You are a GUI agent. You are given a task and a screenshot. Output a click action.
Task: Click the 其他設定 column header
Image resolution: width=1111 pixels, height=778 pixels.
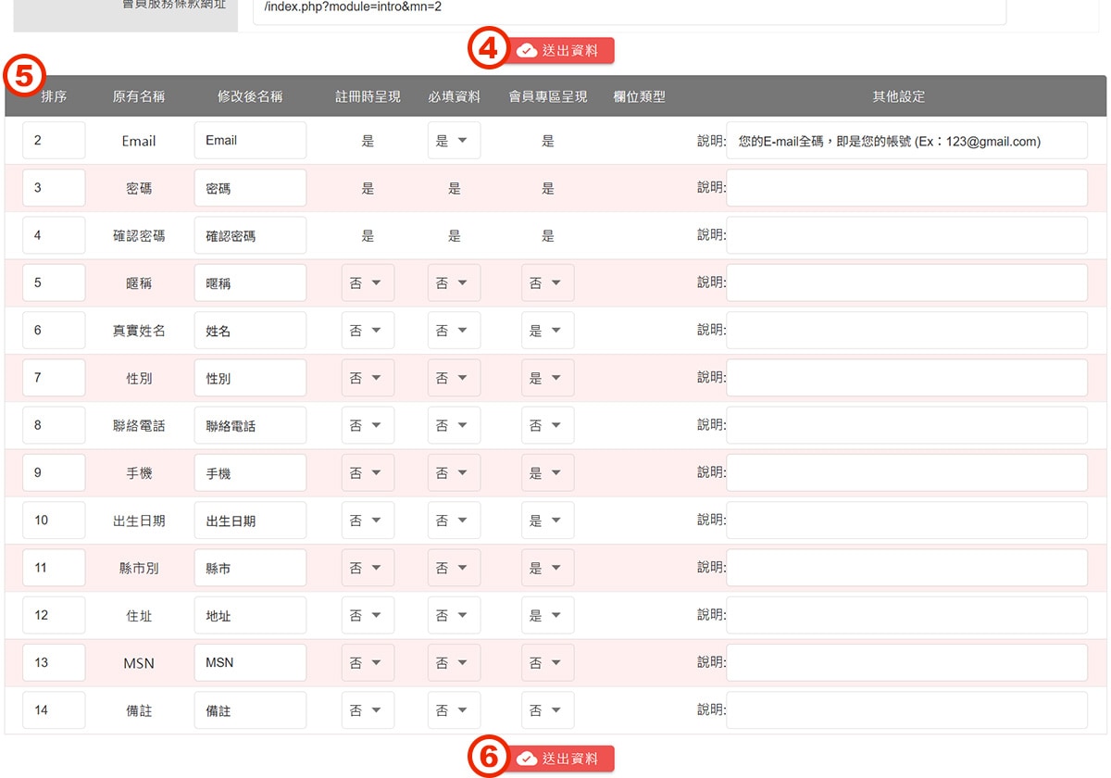tap(899, 96)
